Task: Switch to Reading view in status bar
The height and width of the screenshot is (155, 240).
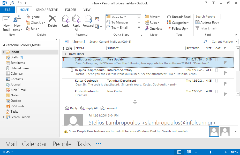Action: (189, 152)
